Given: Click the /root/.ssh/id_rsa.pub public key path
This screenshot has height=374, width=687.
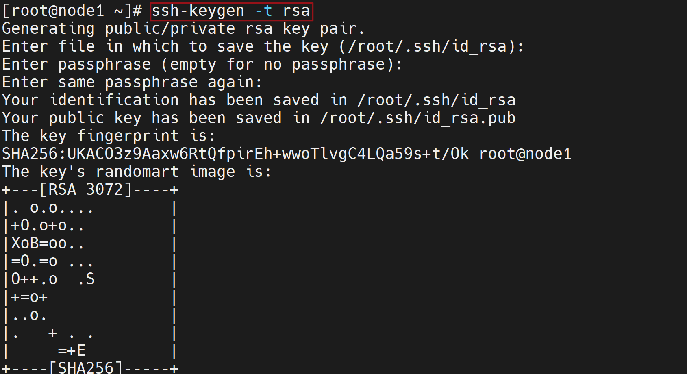Looking at the screenshot, I should pyautogui.click(x=418, y=118).
